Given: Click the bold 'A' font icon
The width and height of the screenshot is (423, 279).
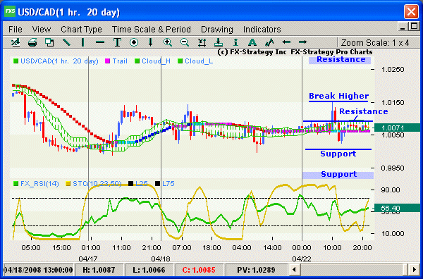Looking at the screenshot, I should [252, 42].
